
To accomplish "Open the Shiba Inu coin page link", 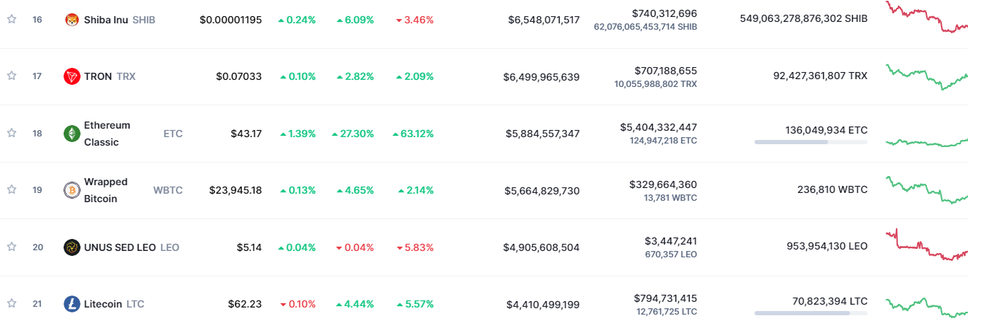I will click(x=106, y=20).
